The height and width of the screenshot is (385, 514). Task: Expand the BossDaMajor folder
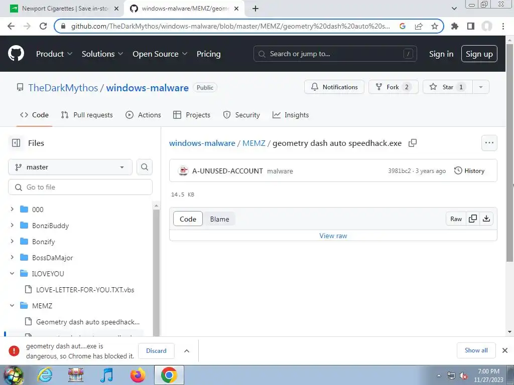pos(12,257)
